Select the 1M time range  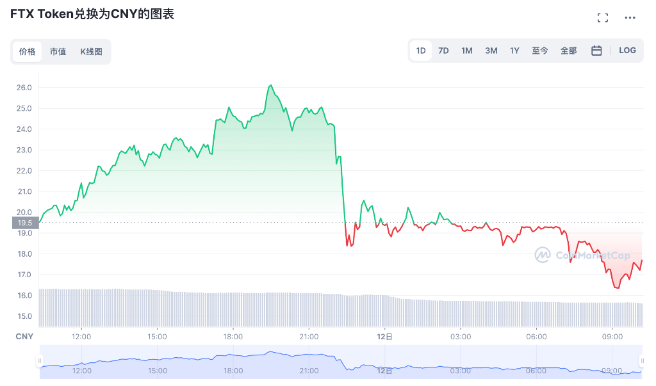pos(467,51)
